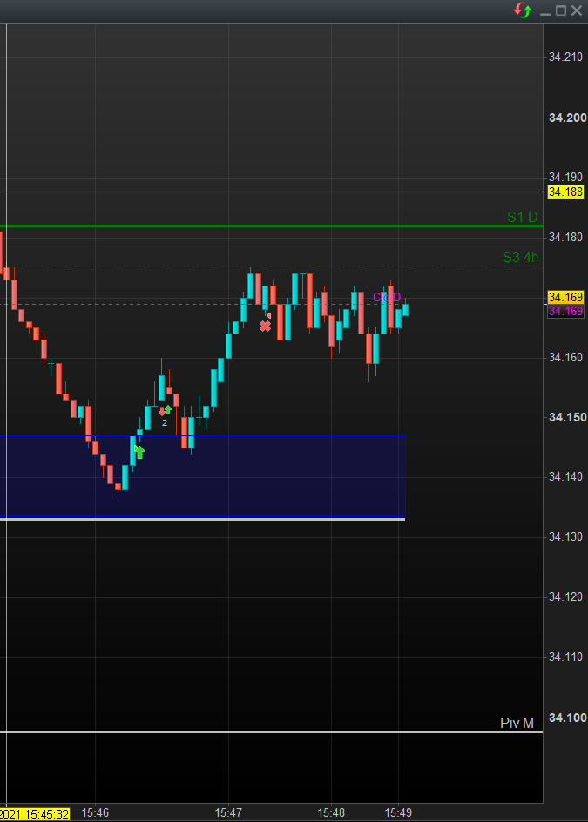Image resolution: width=588 pixels, height=822 pixels.
Task: Click the 15:49 time axis label
Action: point(398,812)
